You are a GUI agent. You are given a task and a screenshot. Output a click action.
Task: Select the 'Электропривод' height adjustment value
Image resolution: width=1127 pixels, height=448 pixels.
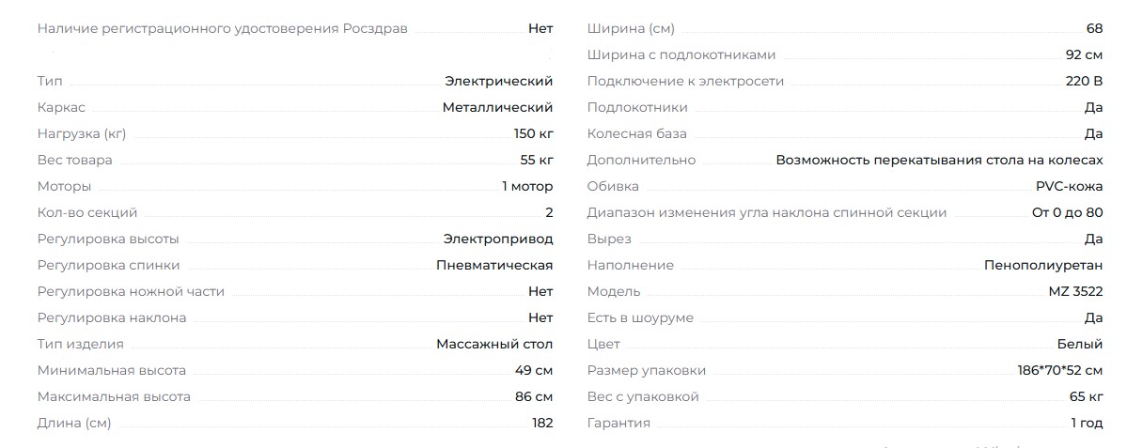coord(498,239)
